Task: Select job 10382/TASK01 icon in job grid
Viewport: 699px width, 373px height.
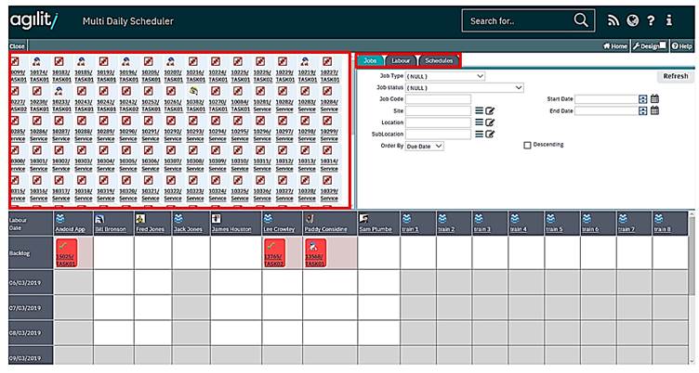Action: (194, 93)
